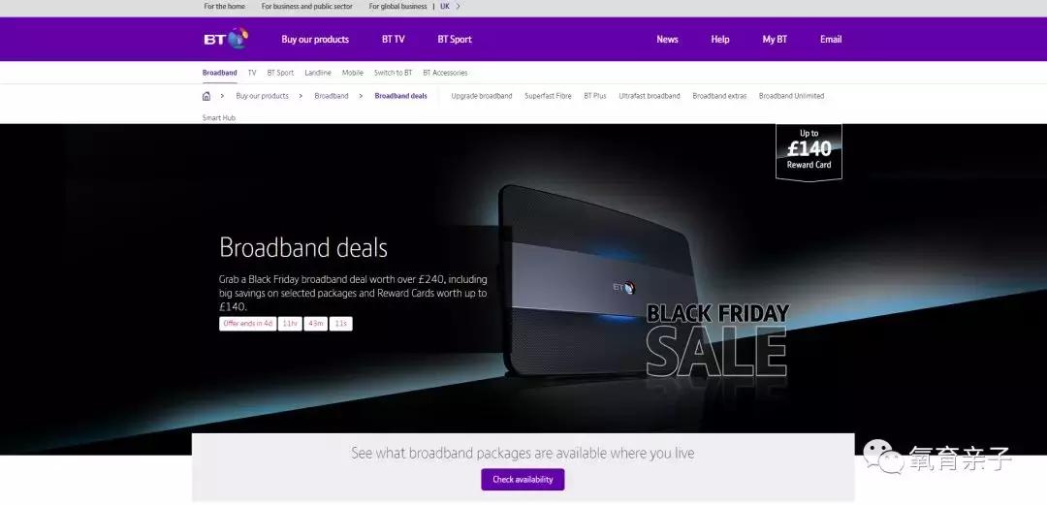Open the BT TV menu
This screenshot has height=505, width=1047.
tap(394, 40)
